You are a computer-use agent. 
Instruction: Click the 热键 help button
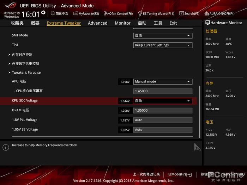(207, 174)
